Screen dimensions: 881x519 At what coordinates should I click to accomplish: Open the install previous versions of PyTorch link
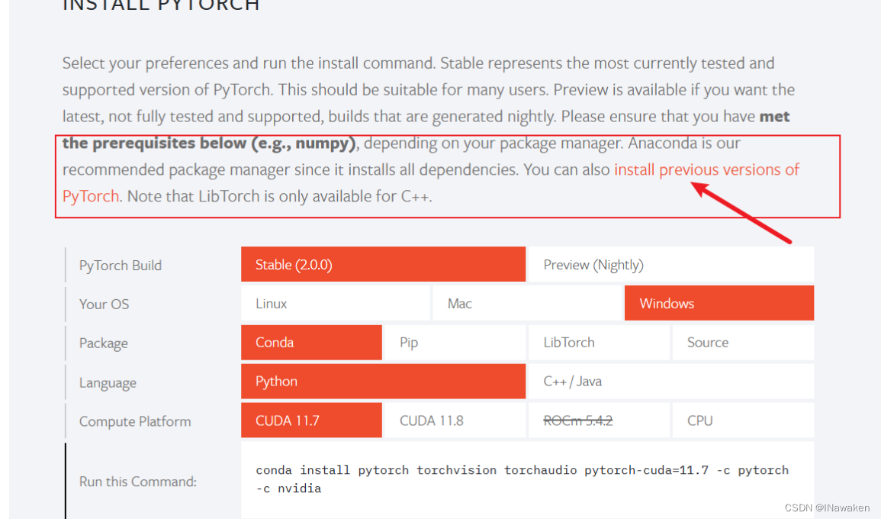706,169
